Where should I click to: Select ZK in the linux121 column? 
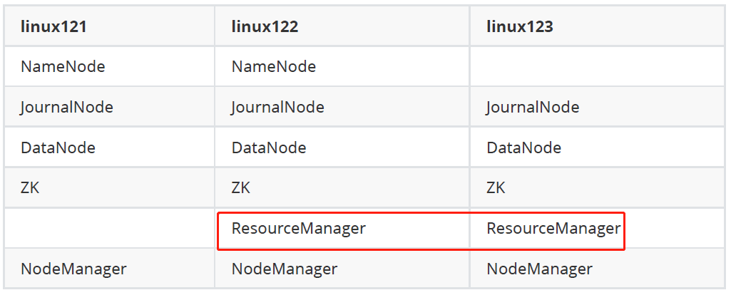(31, 188)
